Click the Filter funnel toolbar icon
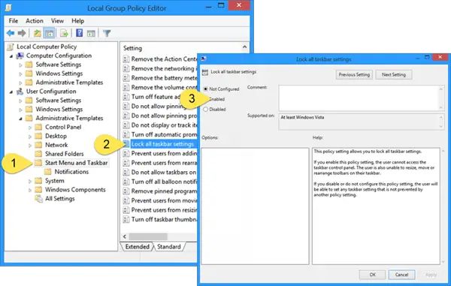Screen dimensions: 451x286 pyautogui.click(x=107, y=33)
